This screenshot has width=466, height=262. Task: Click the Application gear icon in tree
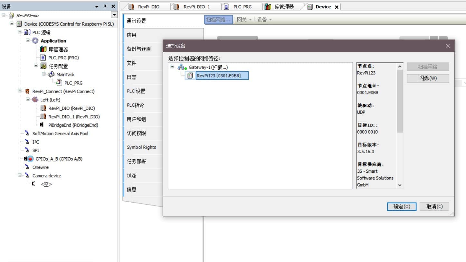[35, 41]
